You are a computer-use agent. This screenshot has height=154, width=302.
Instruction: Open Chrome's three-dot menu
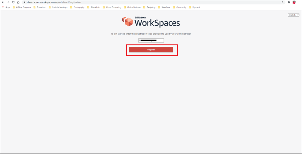(x=299, y=2)
